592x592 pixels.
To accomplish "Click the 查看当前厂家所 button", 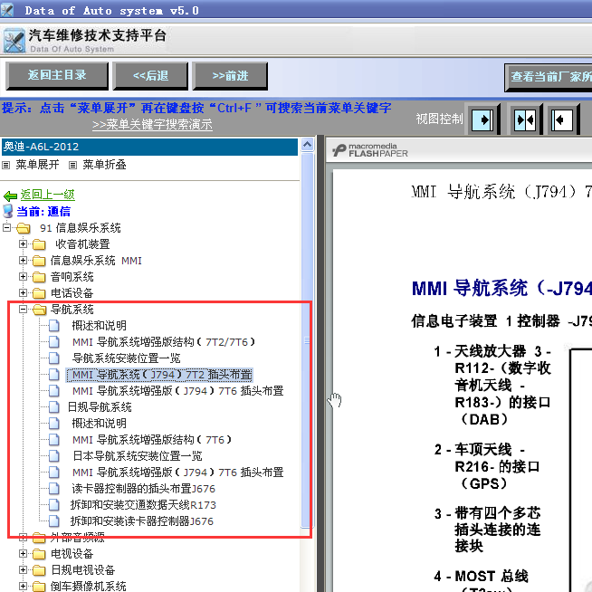I will click(549, 77).
